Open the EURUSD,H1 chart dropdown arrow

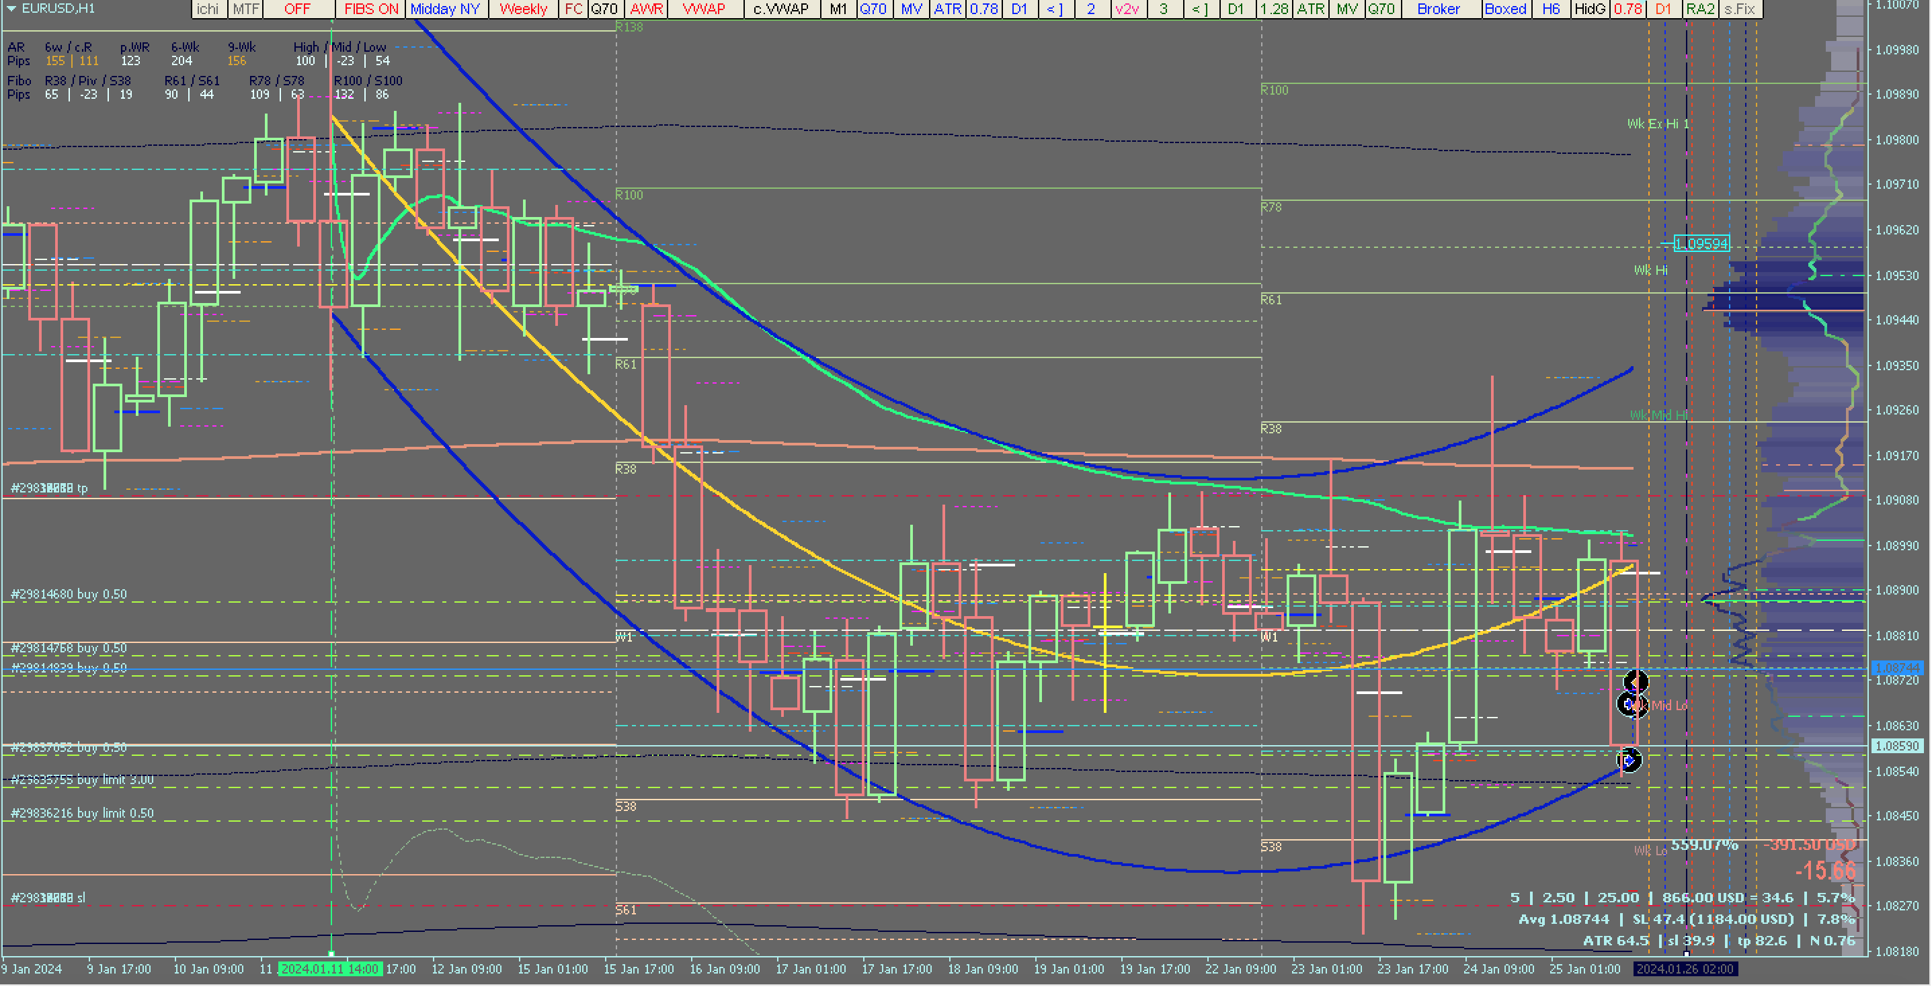click(11, 8)
